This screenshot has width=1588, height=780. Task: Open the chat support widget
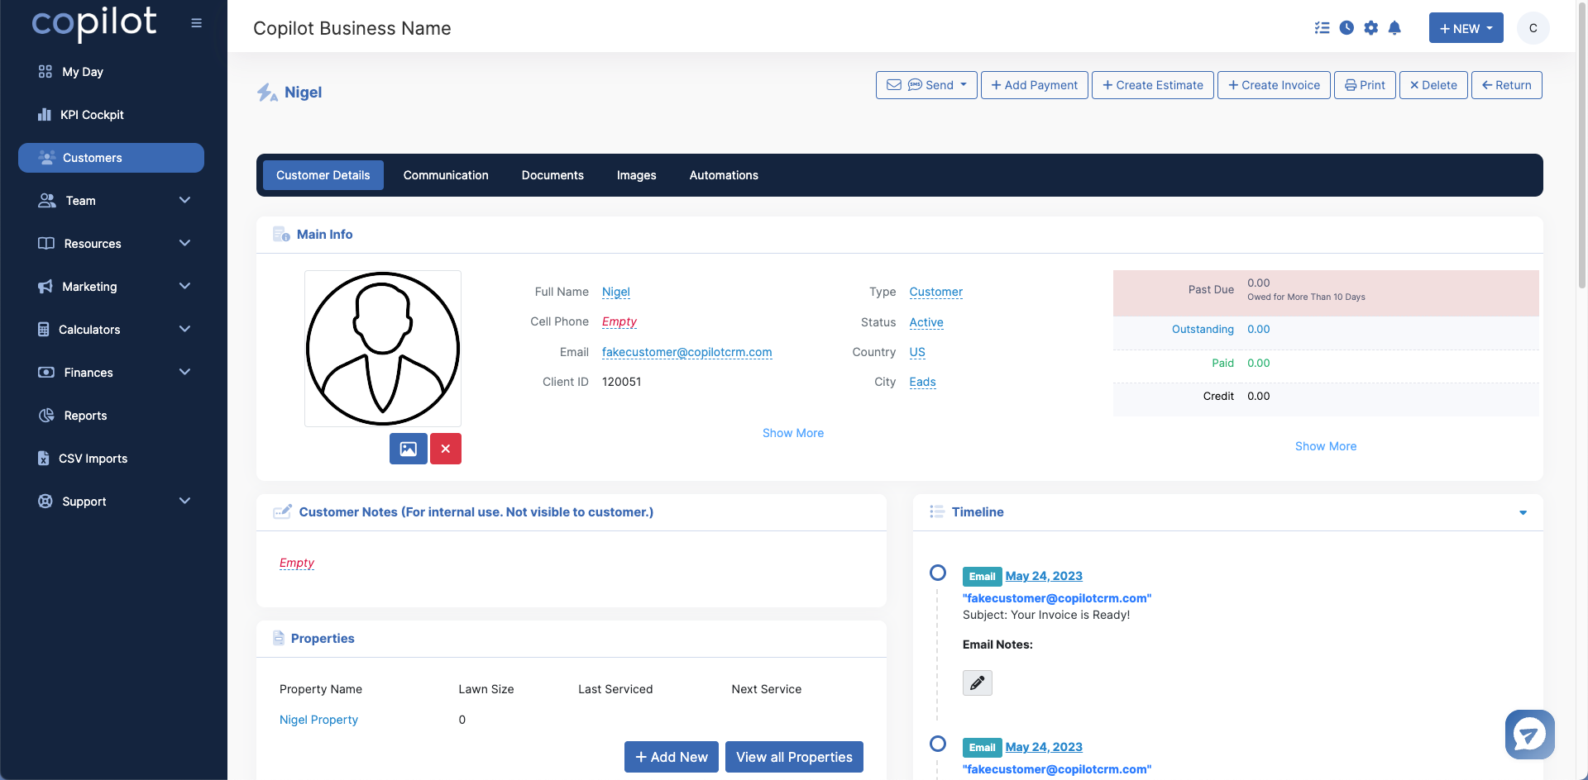coord(1529,734)
